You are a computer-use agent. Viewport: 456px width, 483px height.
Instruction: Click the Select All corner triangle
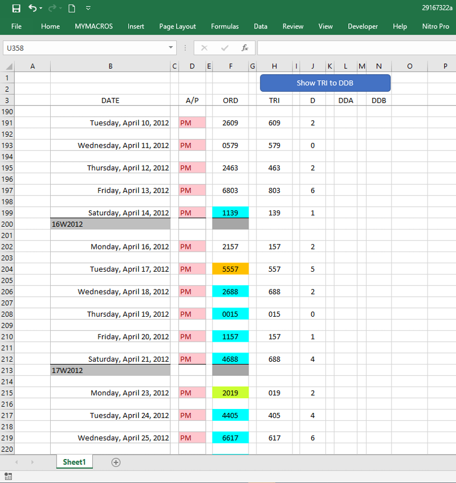click(9, 67)
